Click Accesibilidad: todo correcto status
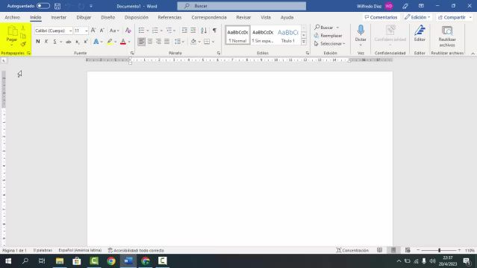 [x=136, y=250]
